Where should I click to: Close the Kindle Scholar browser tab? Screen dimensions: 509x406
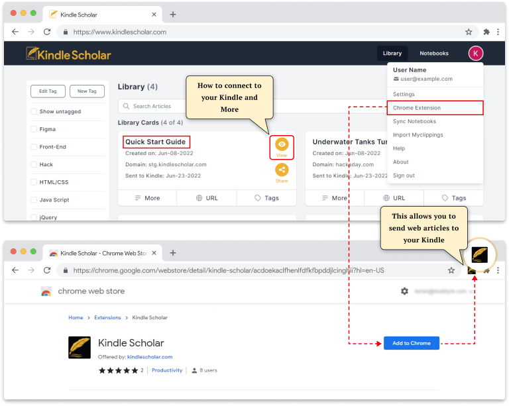[x=154, y=15]
